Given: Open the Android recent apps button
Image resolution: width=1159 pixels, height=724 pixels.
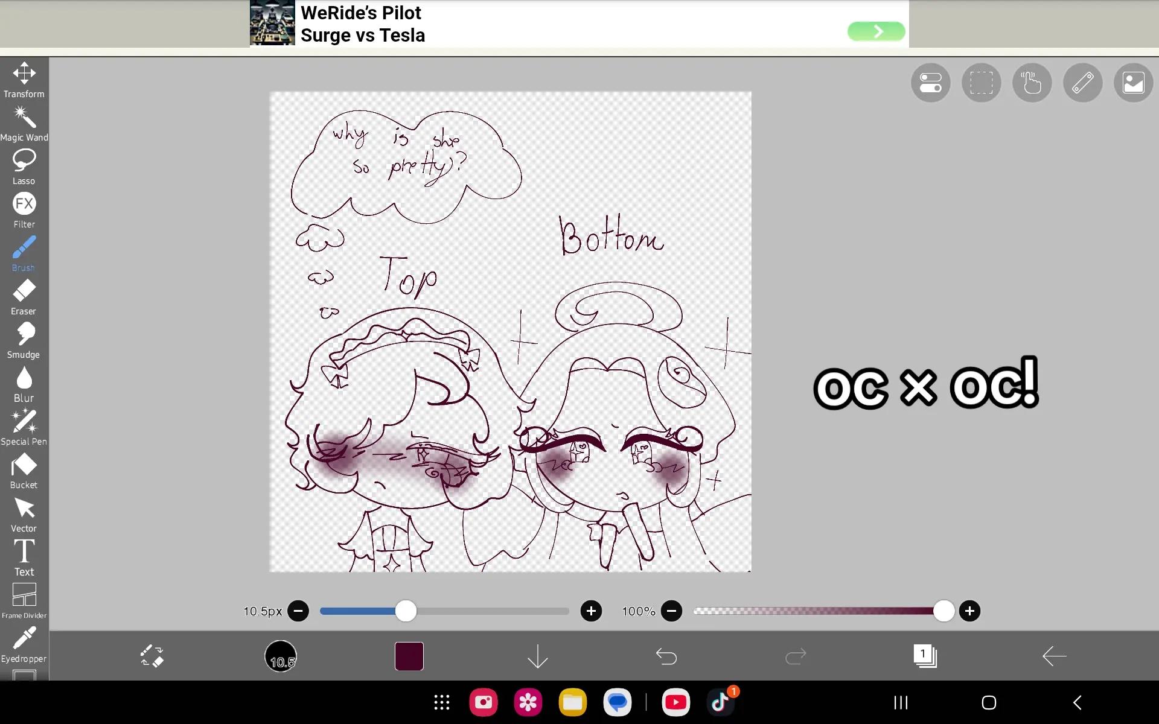Looking at the screenshot, I should point(901,702).
